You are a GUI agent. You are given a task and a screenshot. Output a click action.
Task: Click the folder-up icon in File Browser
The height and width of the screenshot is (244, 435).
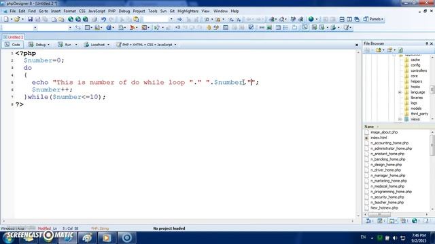pyautogui.click(x=378, y=50)
